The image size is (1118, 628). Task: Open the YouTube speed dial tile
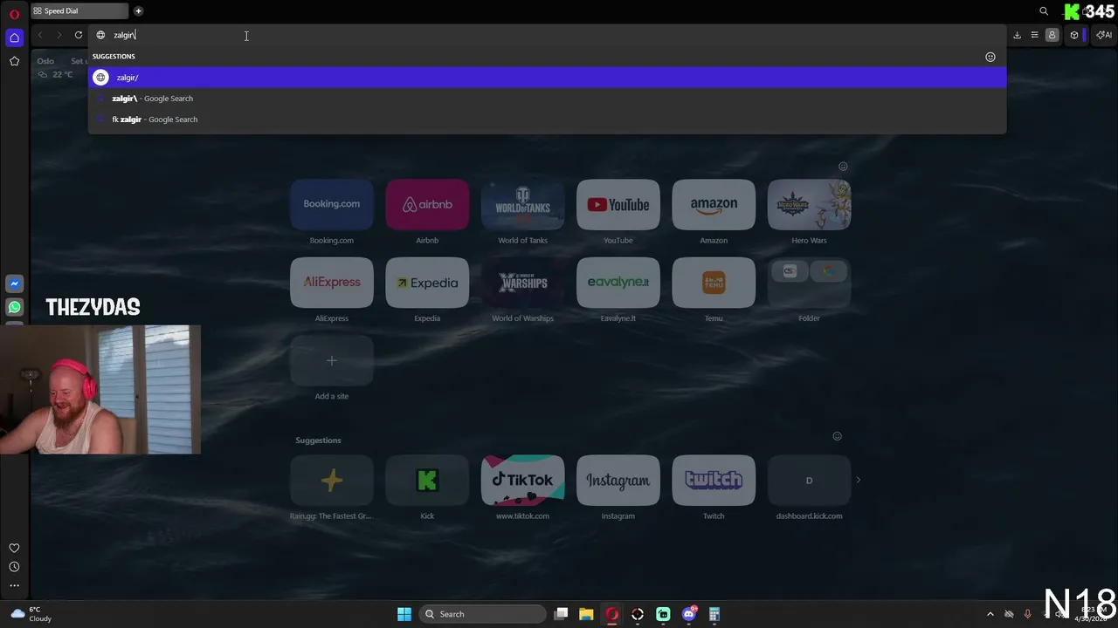[x=618, y=204]
